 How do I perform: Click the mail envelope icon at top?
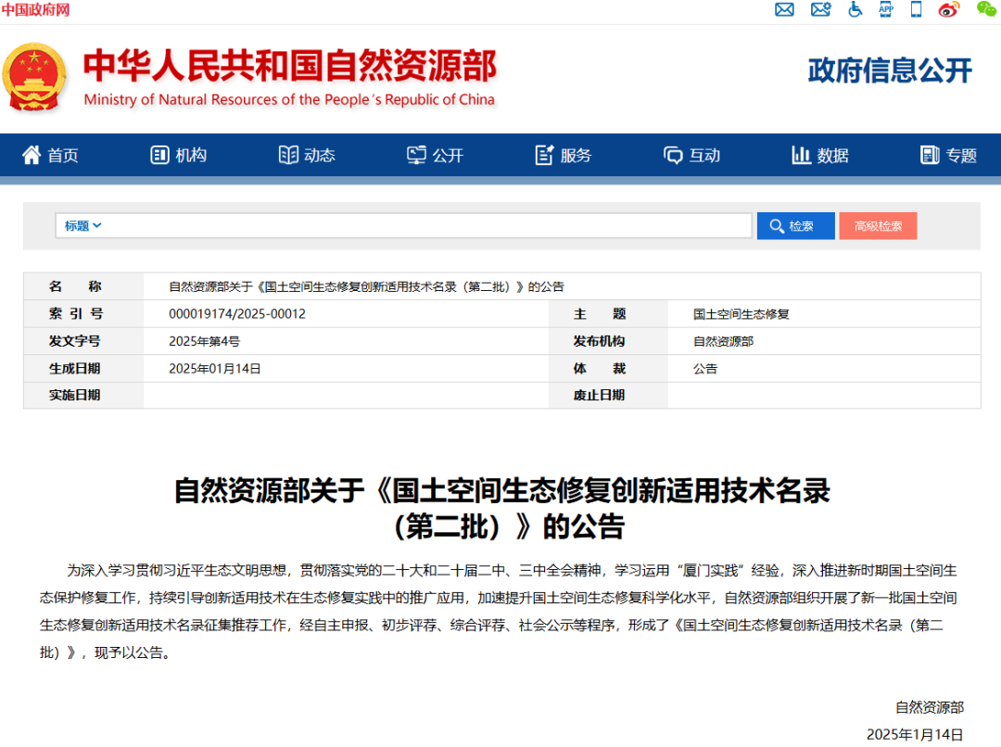click(x=784, y=10)
